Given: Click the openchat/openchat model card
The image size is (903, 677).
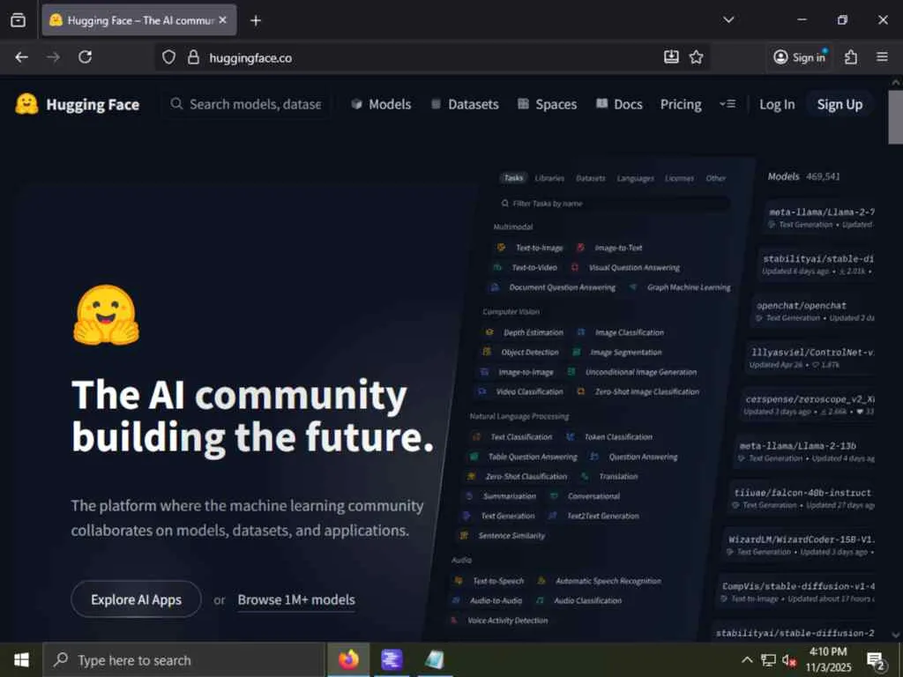Looking at the screenshot, I should [814, 311].
